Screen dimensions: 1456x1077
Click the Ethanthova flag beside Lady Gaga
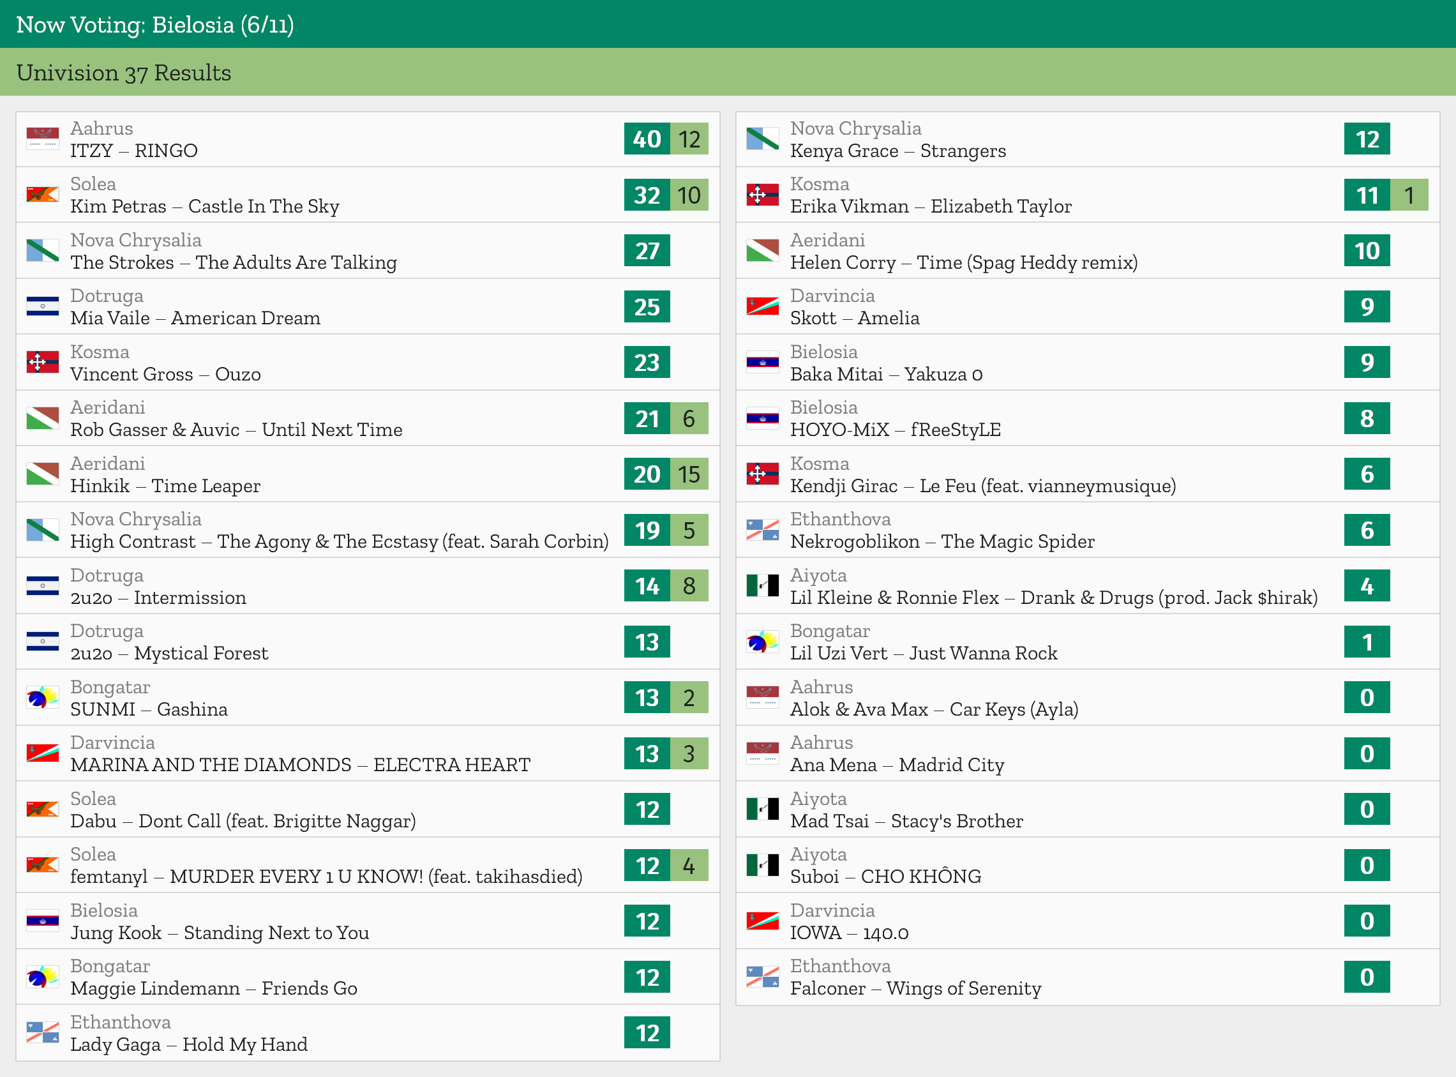pyautogui.click(x=42, y=1033)
